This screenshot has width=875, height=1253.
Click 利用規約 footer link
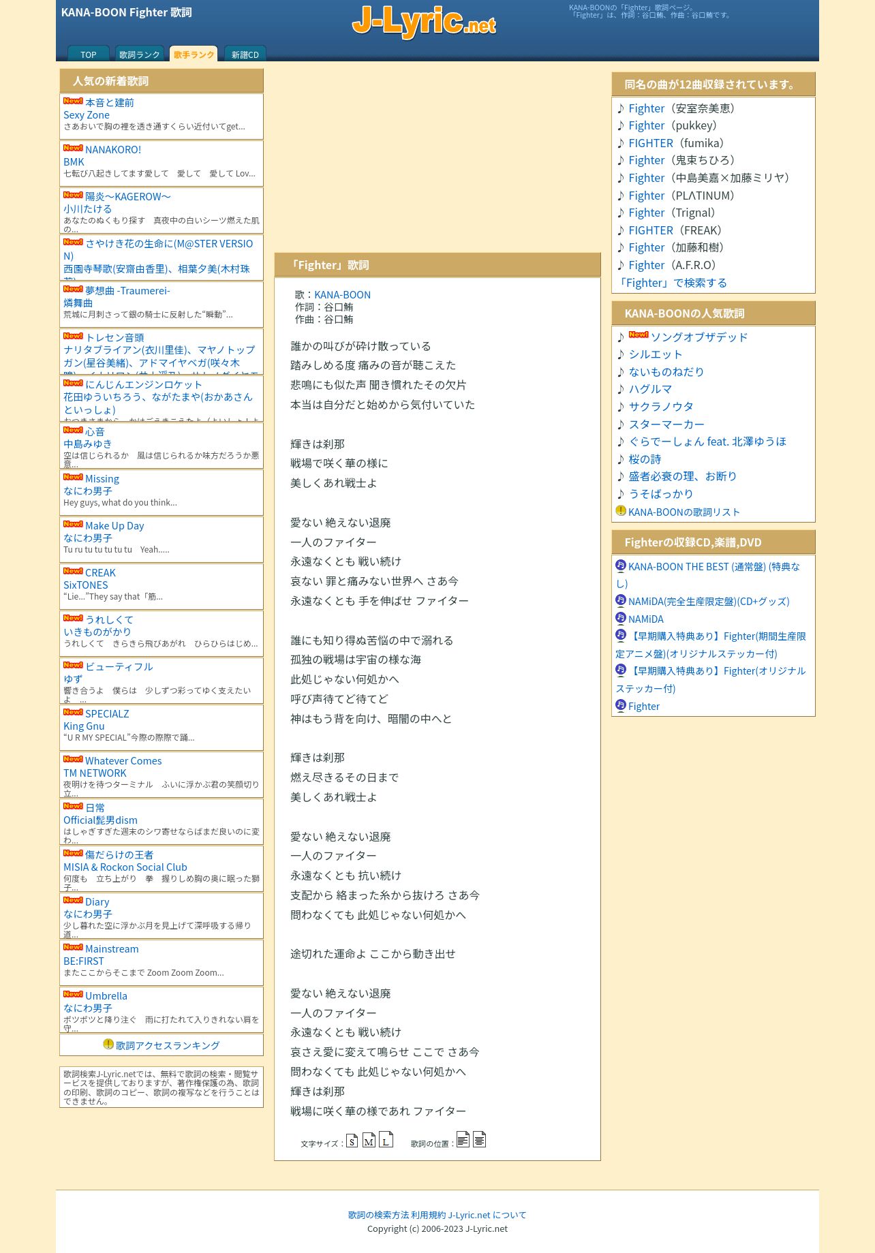(x=428, y=1215)
